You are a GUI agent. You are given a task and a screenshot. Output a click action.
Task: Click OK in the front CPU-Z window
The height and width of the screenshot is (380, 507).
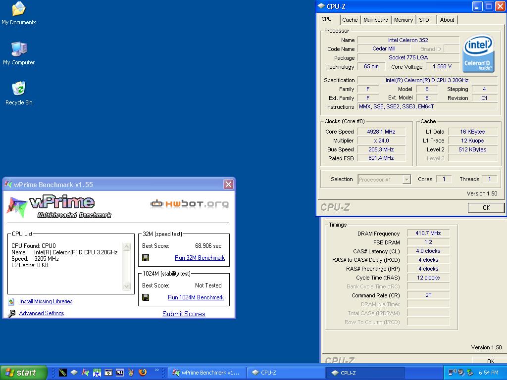[486, 208]
